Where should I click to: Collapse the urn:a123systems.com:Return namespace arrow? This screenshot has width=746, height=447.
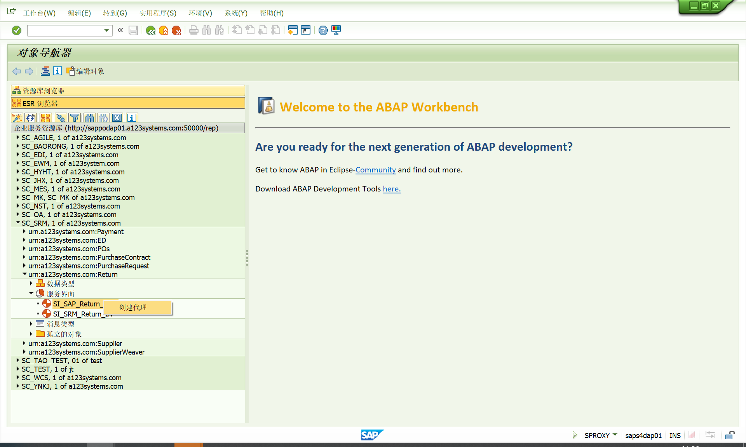click(24, 274)
